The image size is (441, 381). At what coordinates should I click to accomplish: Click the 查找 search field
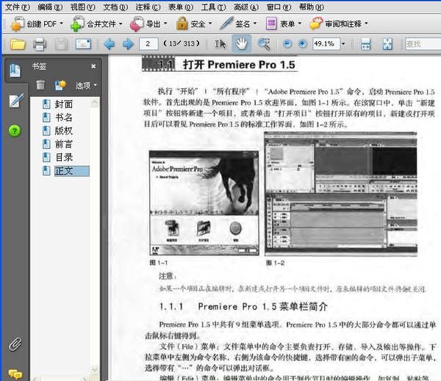(x=423, y=44)
